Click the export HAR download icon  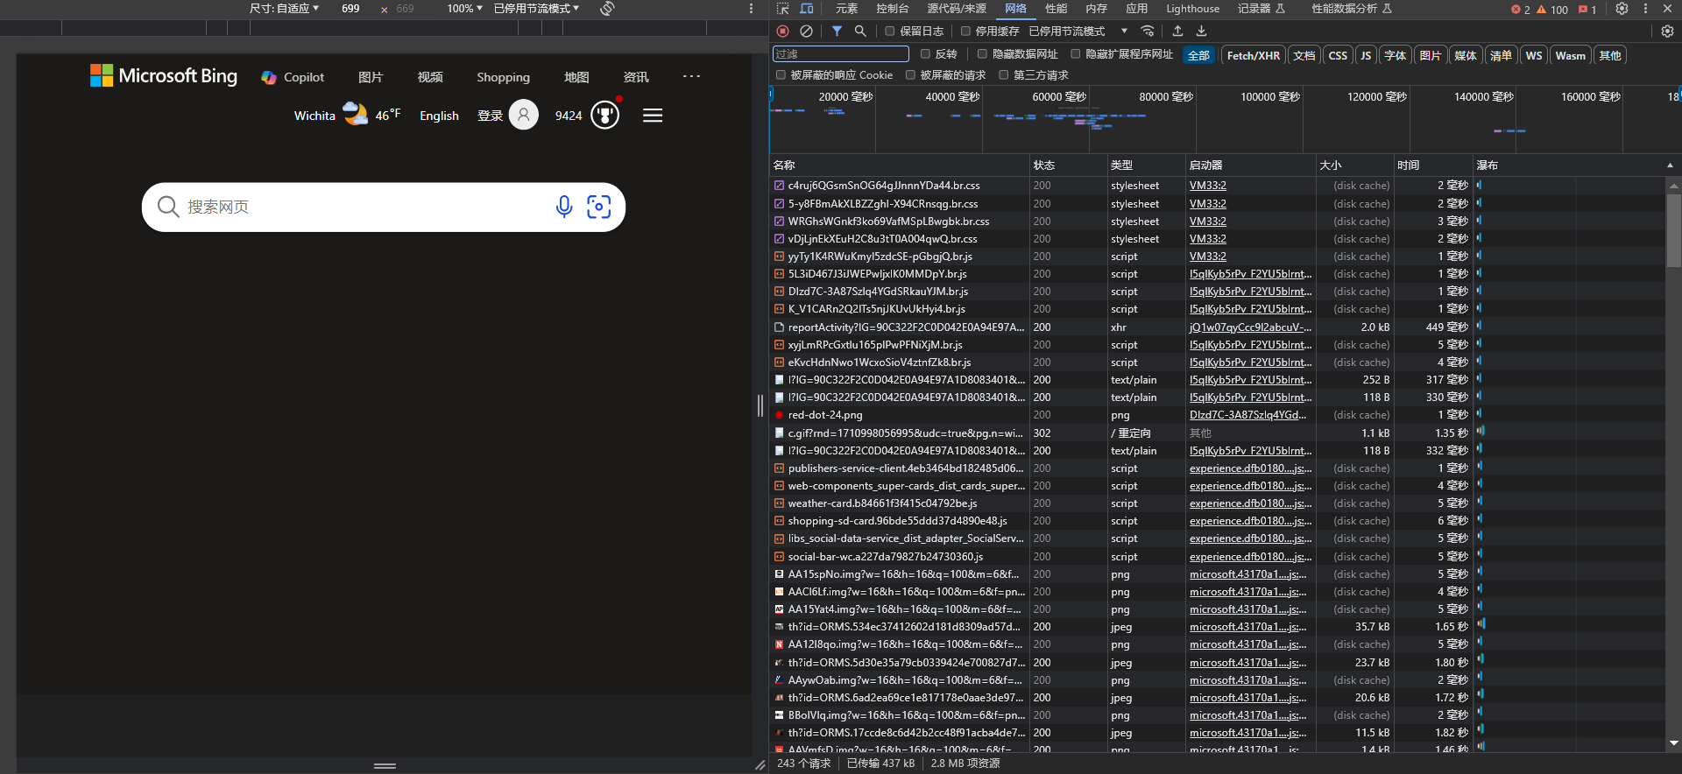click(x=1201, y=32)
